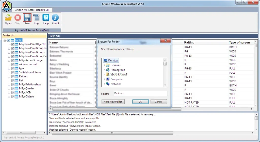
Task: Click table icon next to MSysAccessStorage
Action: [x=17, y=60]
